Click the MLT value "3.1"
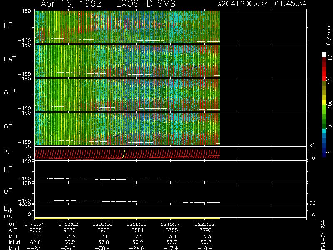333x250 pixels. 173,236
